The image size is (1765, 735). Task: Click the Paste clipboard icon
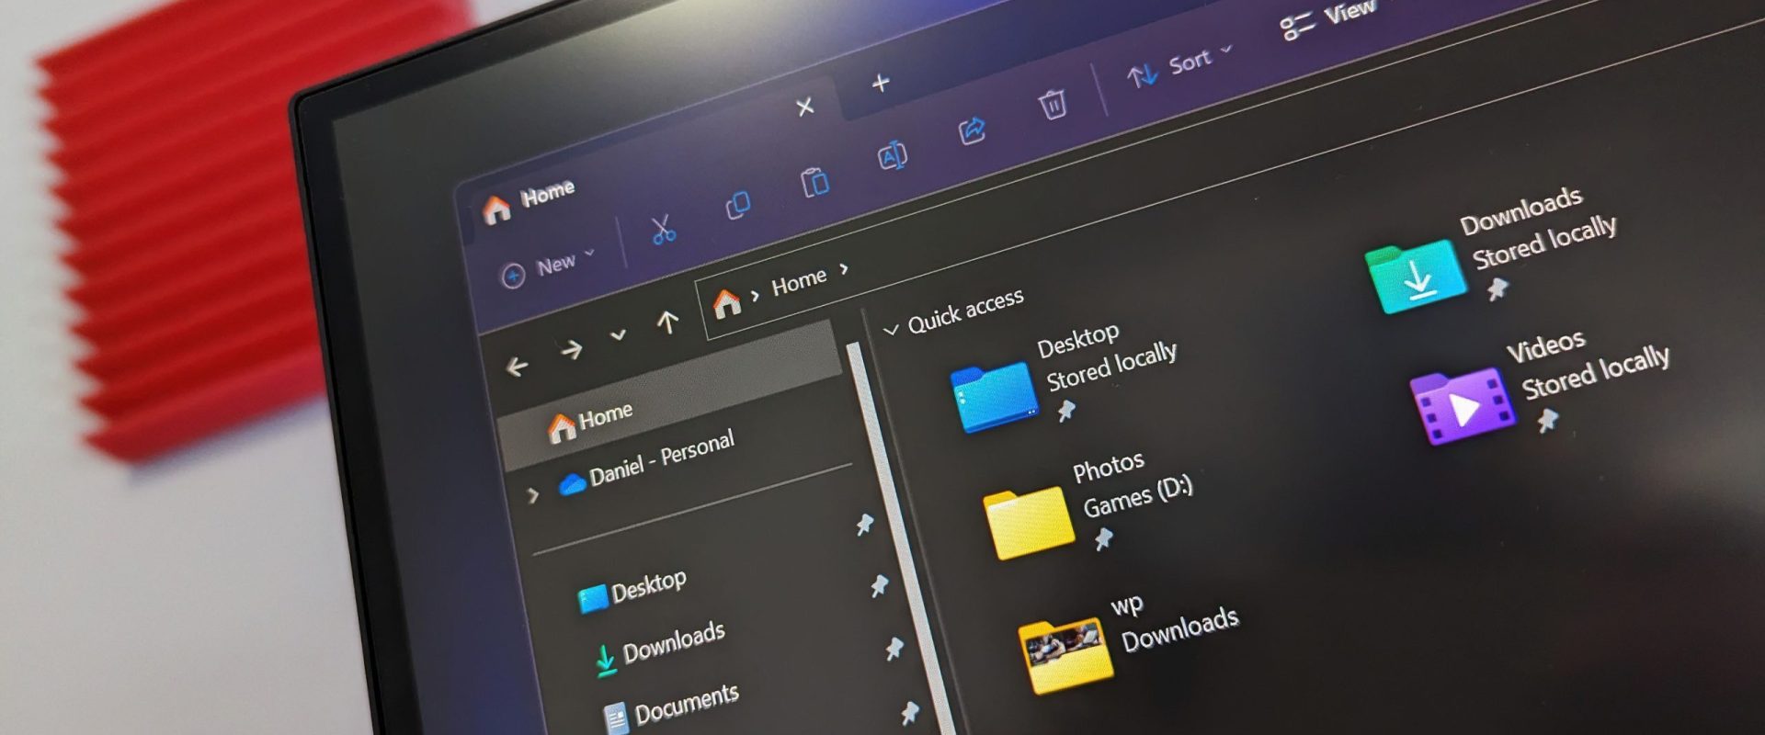point(814,182)
